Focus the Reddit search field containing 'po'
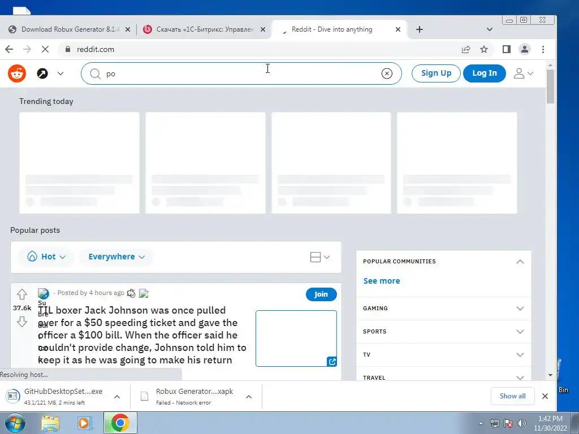The image size is (579, 434). [x=241, y=73]
